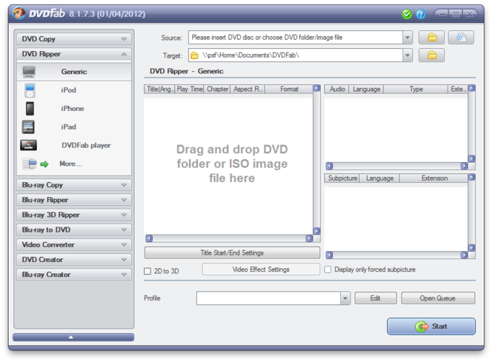Click the green checkmark status icon
Screen dimensions: 493x362
407,14
